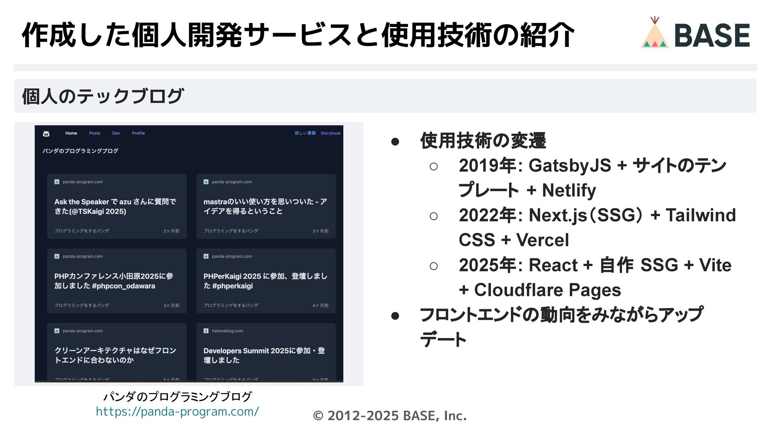Screen dimensions: 771x433
Task: Click the favicon on the クリーンアーキテクチャ card
Action: click(57, 331)
